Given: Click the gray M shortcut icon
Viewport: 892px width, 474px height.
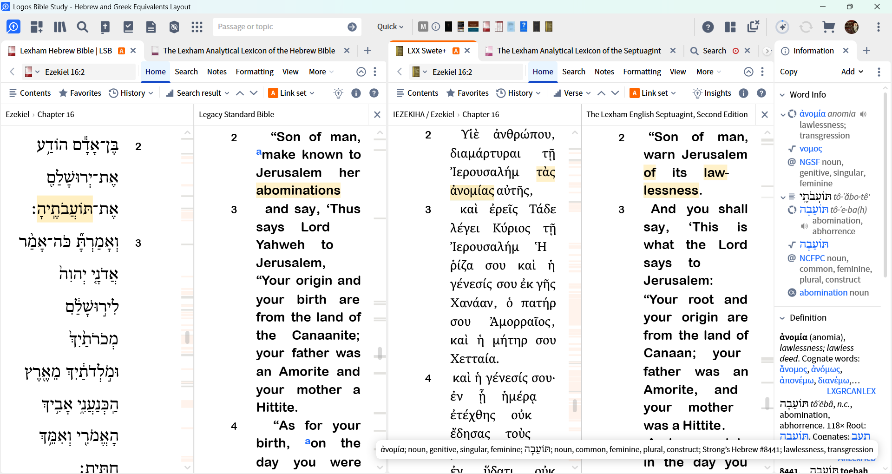Looking at the screenshot, I should coord(423,26).
